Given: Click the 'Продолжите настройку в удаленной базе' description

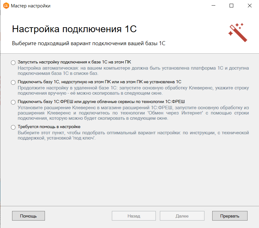Looking at the screenshot, I should click(x=133, y=90).
